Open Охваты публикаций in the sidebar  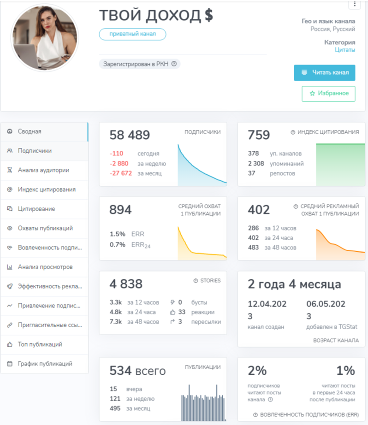pos(44,229)
